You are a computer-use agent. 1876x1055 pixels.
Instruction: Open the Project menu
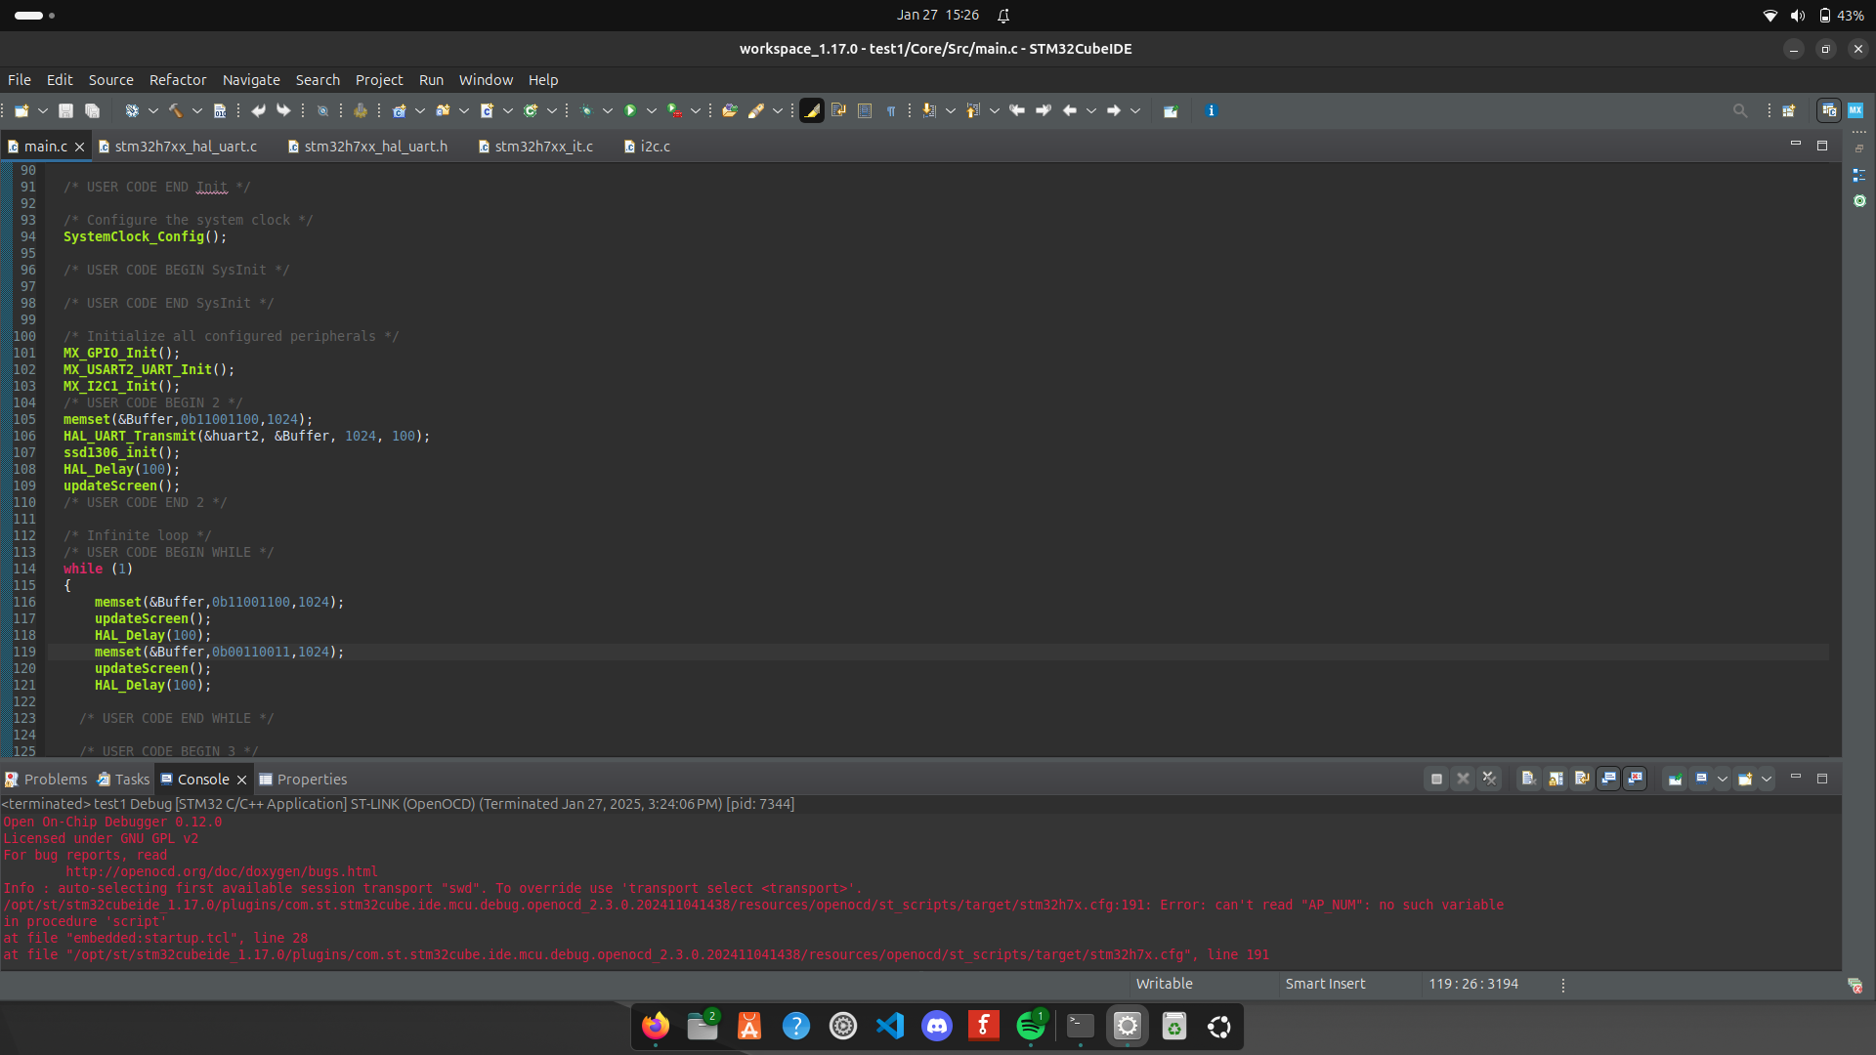pyautogui.click(x=379, y=80)
